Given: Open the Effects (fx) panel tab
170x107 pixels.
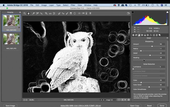Looking at the screenshot, I should click(151, 35).
